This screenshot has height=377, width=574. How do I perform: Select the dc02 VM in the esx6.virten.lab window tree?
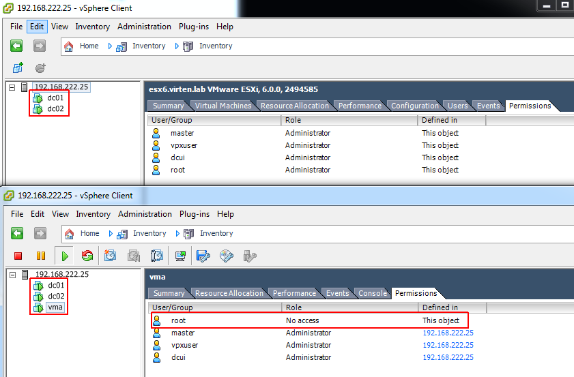(56, 109)
